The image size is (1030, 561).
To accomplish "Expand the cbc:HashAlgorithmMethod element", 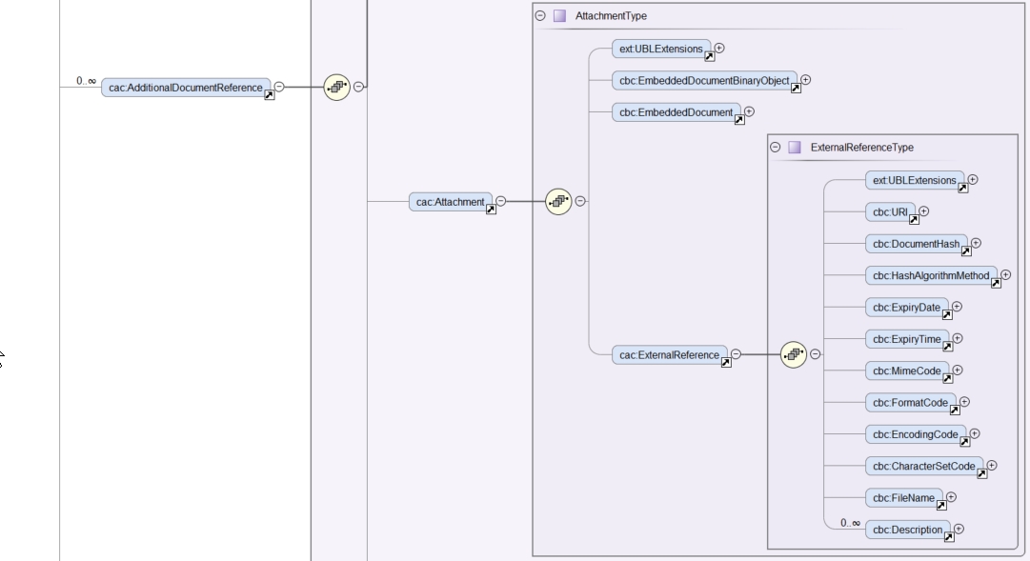I will point(1006,274).
